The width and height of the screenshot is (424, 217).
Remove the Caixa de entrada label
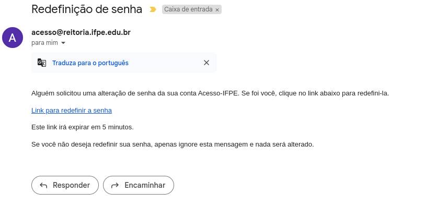(x=217, y=9)
